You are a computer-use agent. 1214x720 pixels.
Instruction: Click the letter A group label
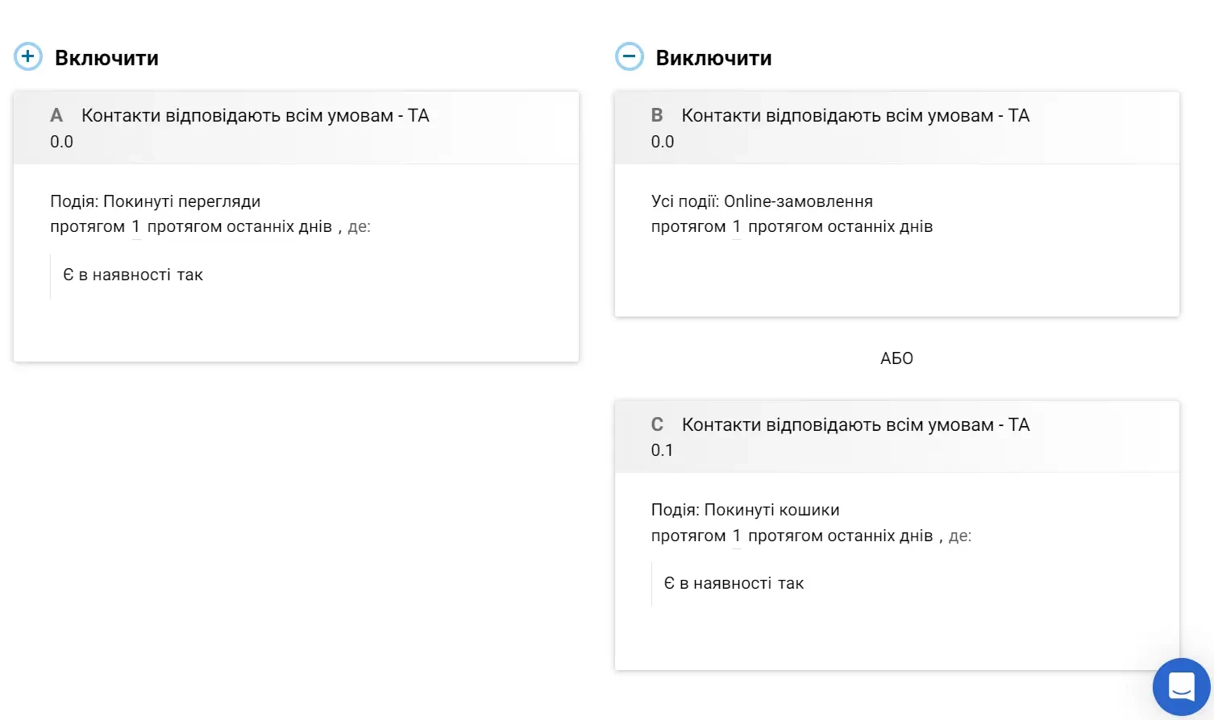coord(56,116)
